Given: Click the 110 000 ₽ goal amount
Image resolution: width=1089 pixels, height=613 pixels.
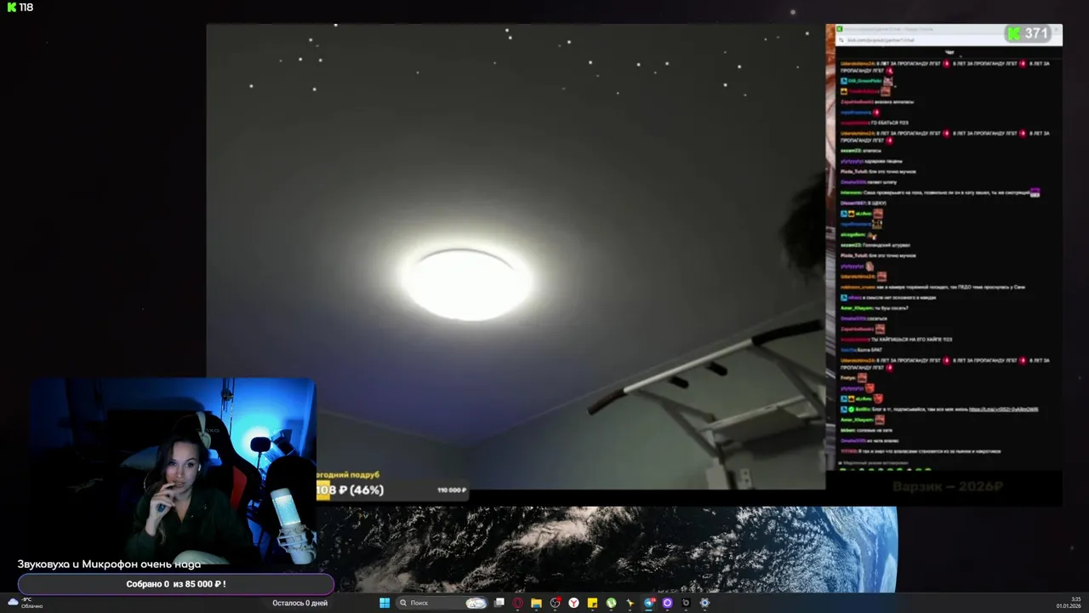Looking at the screenshot, I should click(x=451, y=490).
